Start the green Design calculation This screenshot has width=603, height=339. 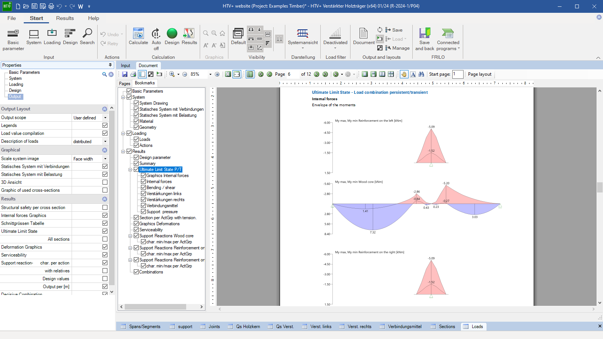[172, 37]
